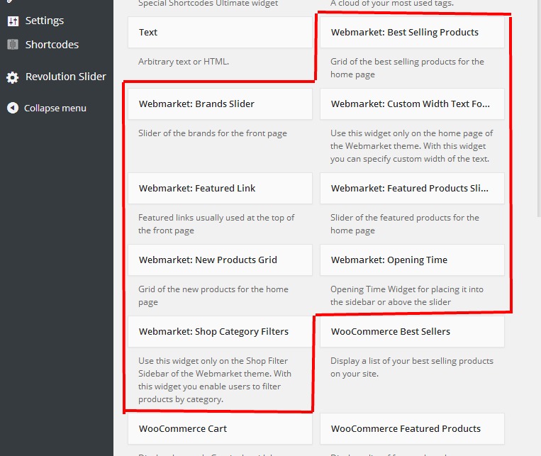Select the Collapse menu label

(55, 108)
